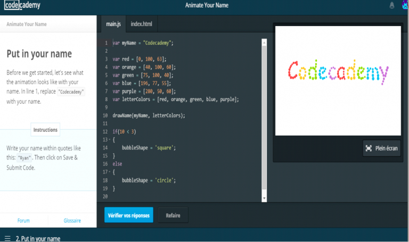Viewport: 409px width, 242px height.
Task: Click the letterColors array line
Action: pyautogui.click(x=176, y=99)
